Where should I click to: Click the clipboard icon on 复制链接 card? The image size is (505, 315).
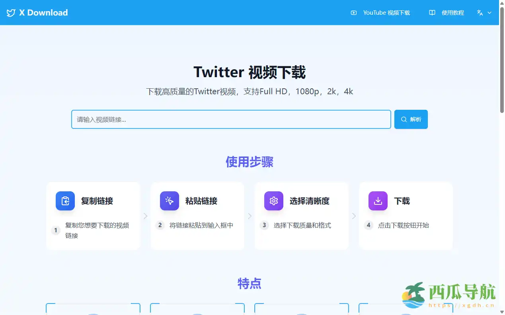65,201
